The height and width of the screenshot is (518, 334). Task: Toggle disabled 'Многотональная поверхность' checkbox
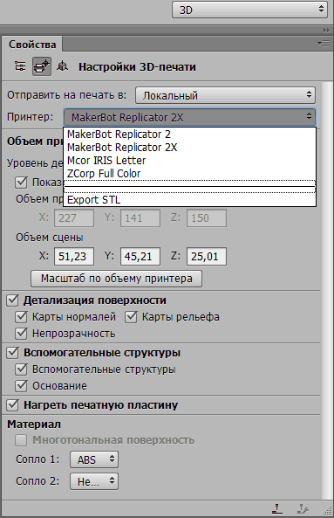point(21,440)
